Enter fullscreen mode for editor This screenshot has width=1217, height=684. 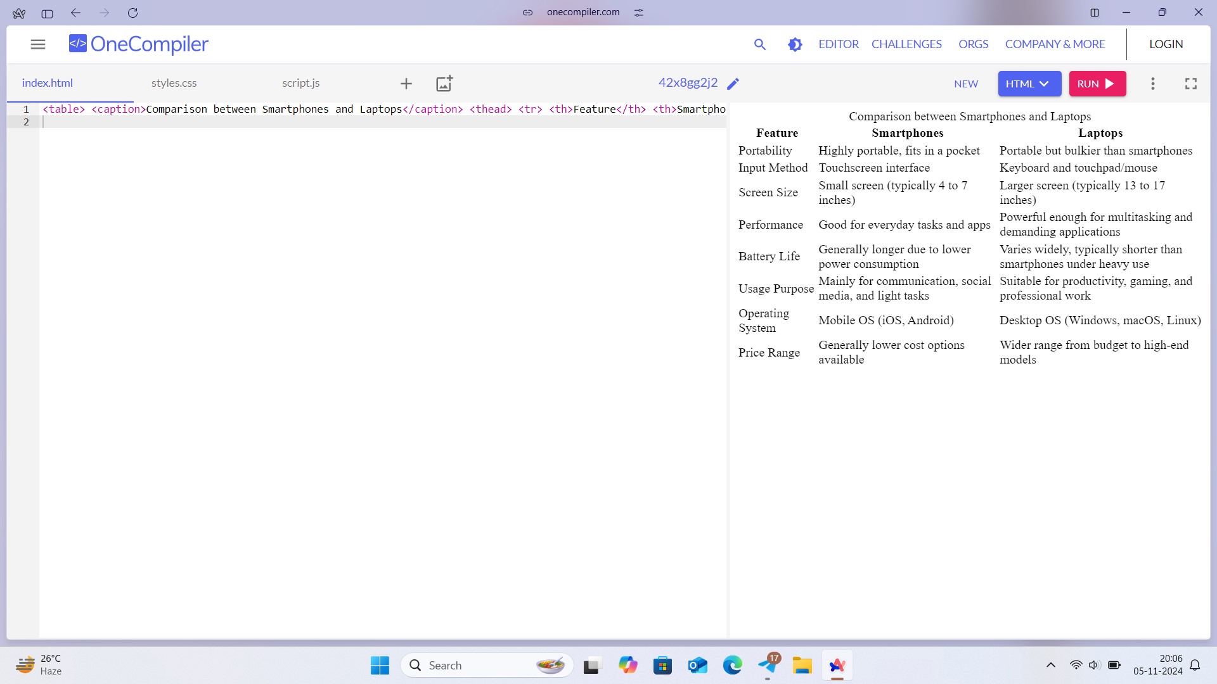pos(1191,84)
